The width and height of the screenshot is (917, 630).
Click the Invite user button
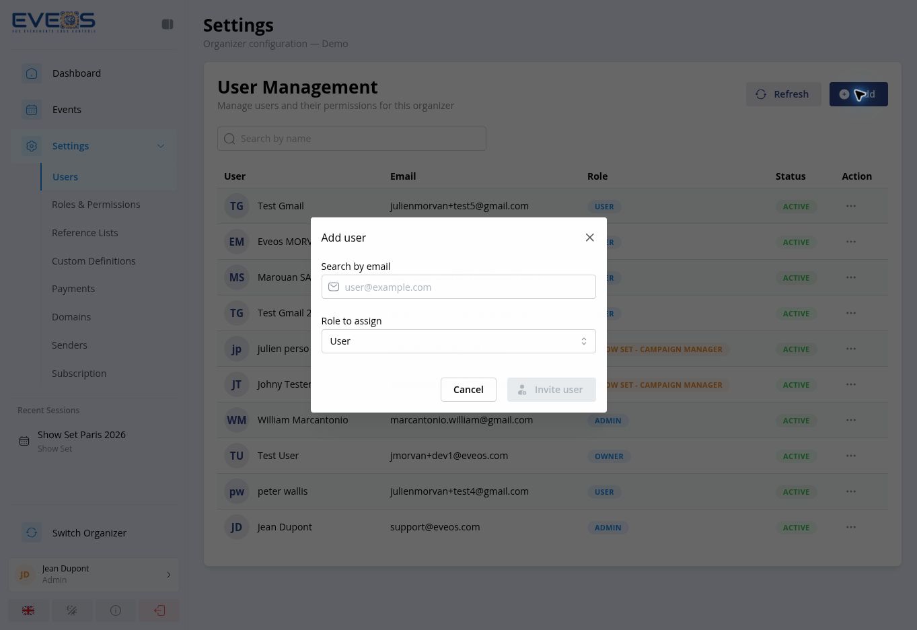(552, 390)
